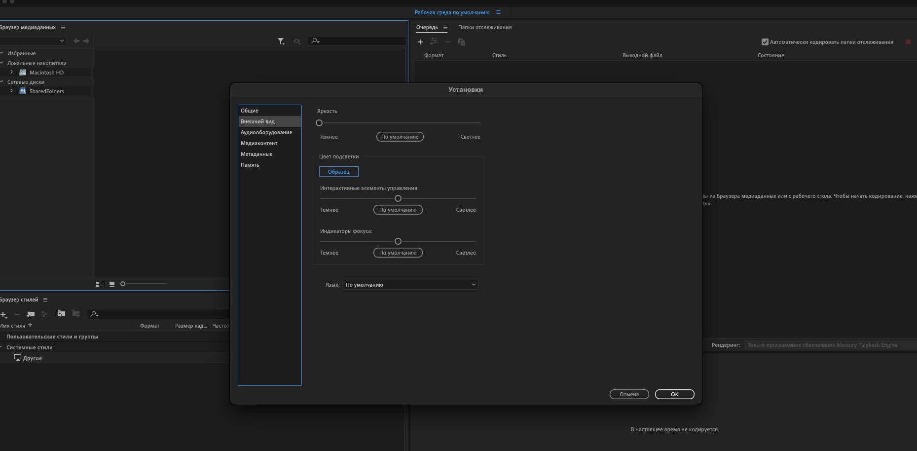Expand the Macintosh HD tree item
Screen dimensions: 917x451
coord(12,73)
